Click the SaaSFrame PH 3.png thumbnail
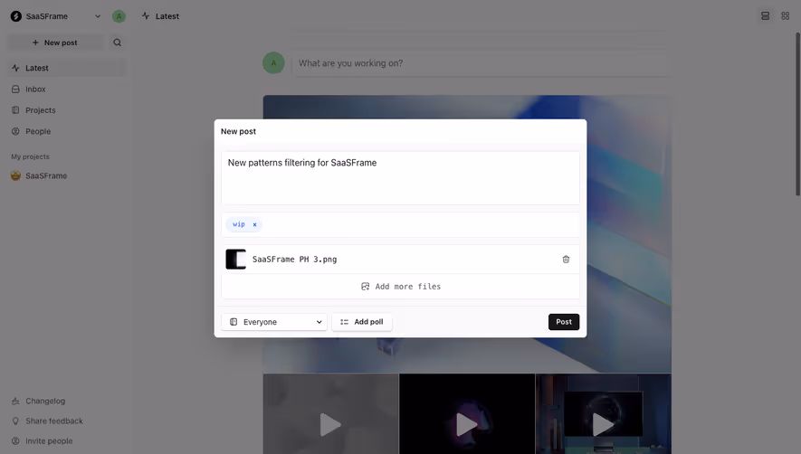This screenshot has height=454, width=801. [236, 260]
